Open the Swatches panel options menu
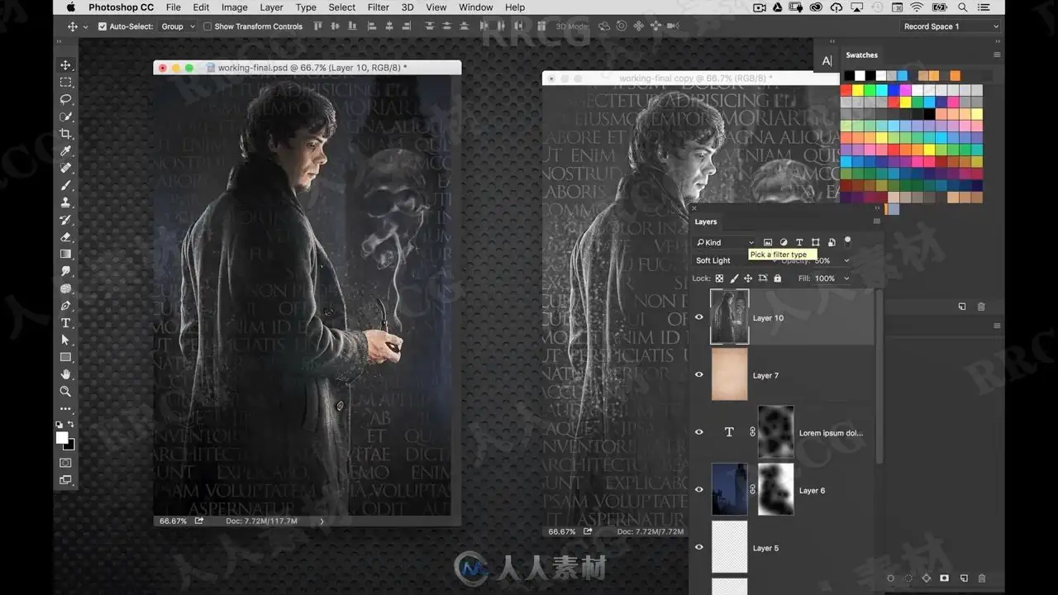 [997, 55]
